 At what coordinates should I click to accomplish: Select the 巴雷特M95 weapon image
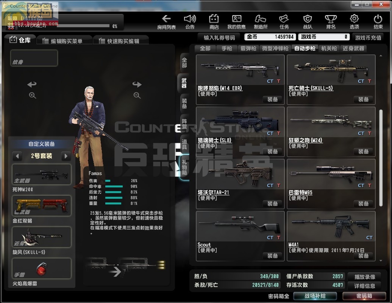331,173
